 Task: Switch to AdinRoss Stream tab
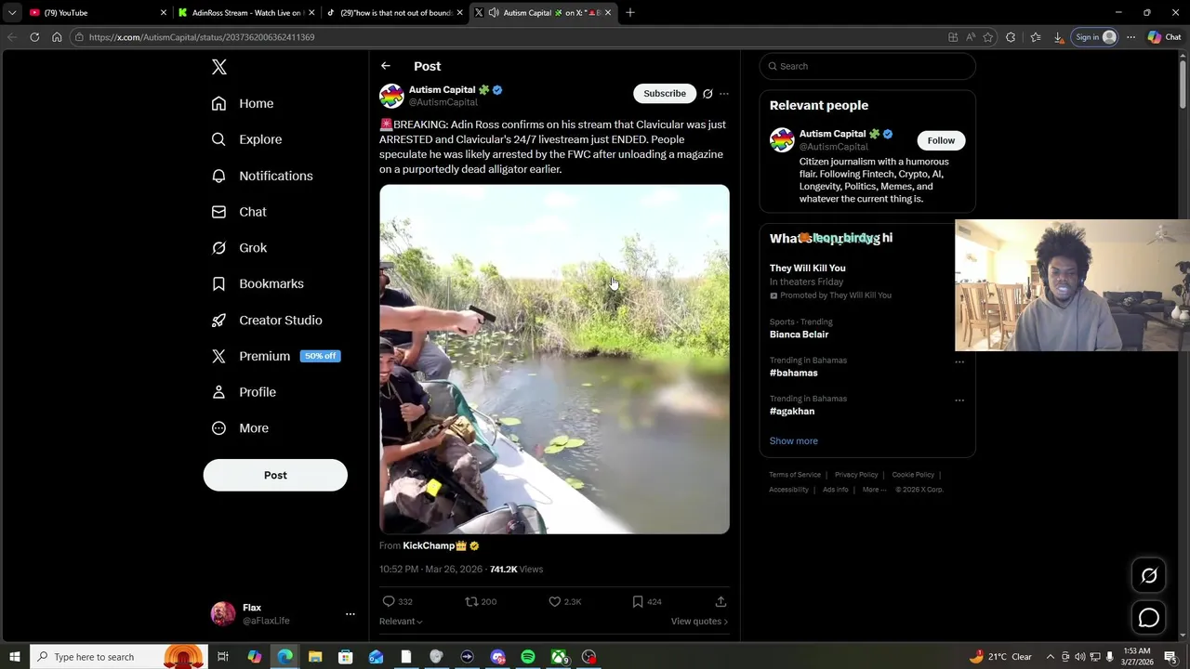pos(246,13)
